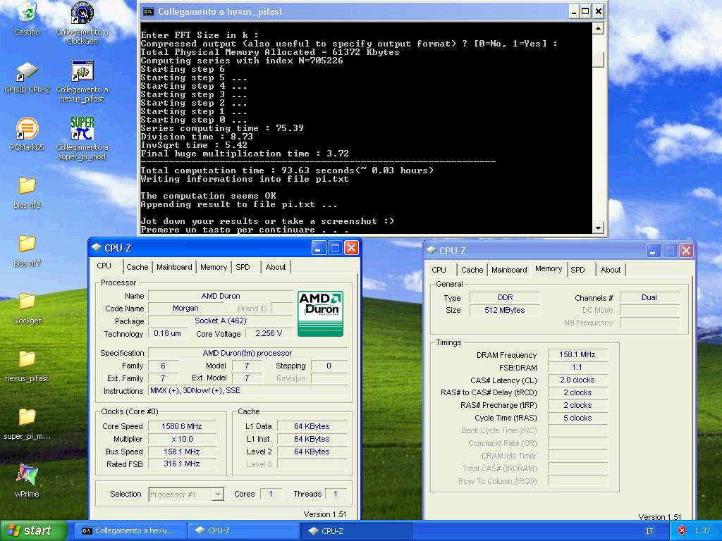Click the console scrollbar thumb
The height and width of the screenshot is (541, 722).
coord(598,60)
